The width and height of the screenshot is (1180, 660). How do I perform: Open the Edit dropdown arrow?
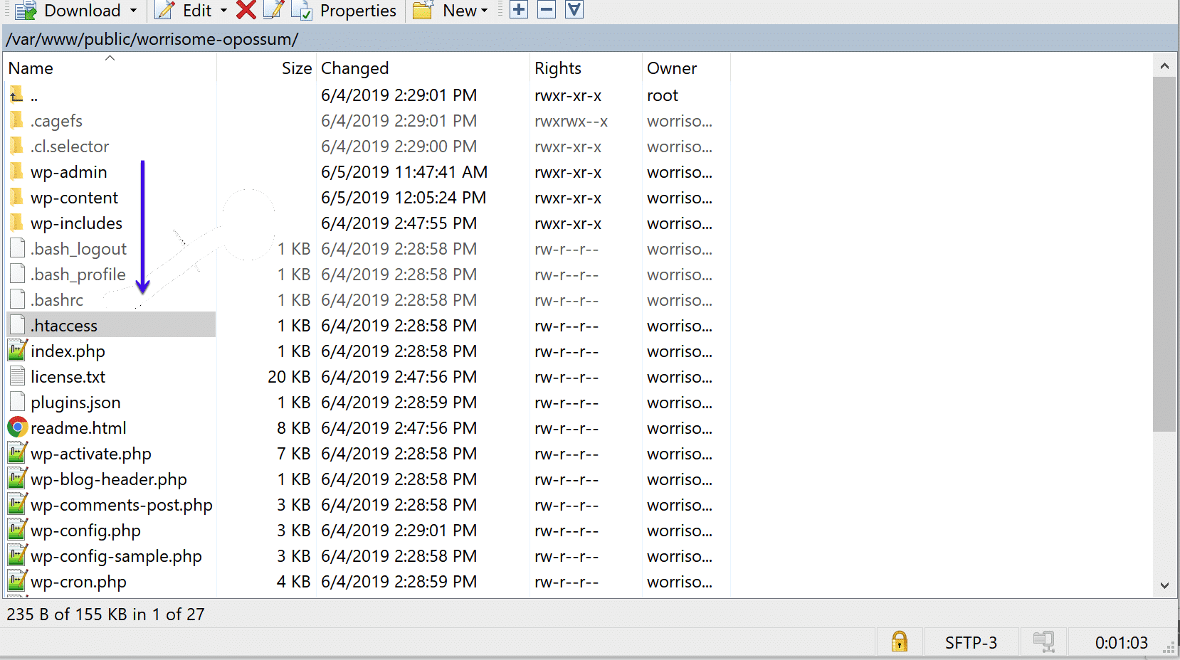pos(223,10)
